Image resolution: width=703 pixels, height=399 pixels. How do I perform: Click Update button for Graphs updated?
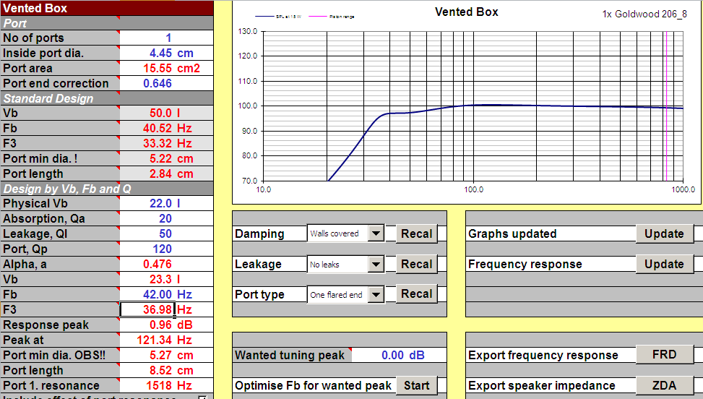[x=664, y=233]
